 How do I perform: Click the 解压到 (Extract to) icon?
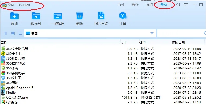pos(36,16)
